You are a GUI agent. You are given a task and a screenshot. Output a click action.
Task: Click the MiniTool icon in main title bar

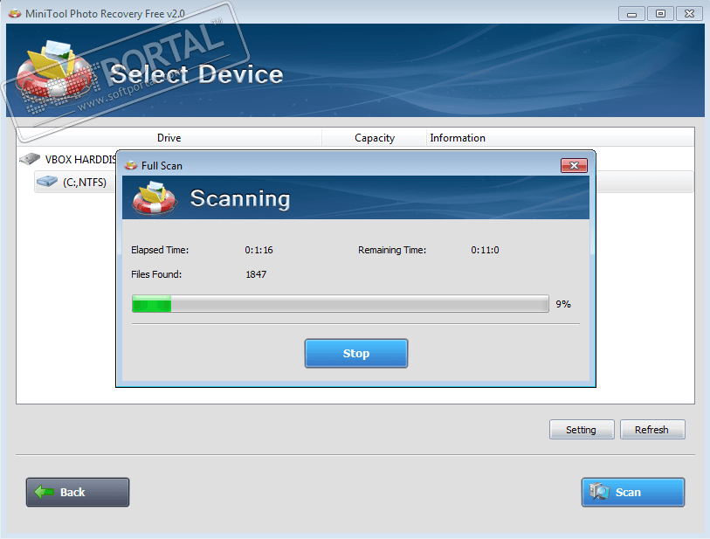(x=15, y=14)
